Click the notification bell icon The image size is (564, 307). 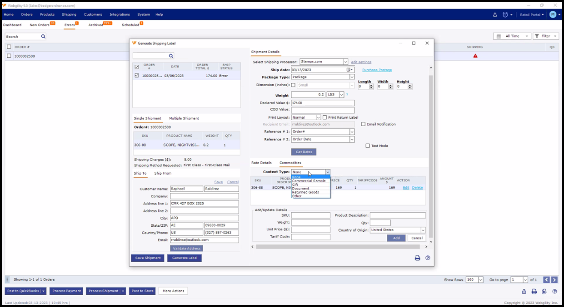coord(495,15)
